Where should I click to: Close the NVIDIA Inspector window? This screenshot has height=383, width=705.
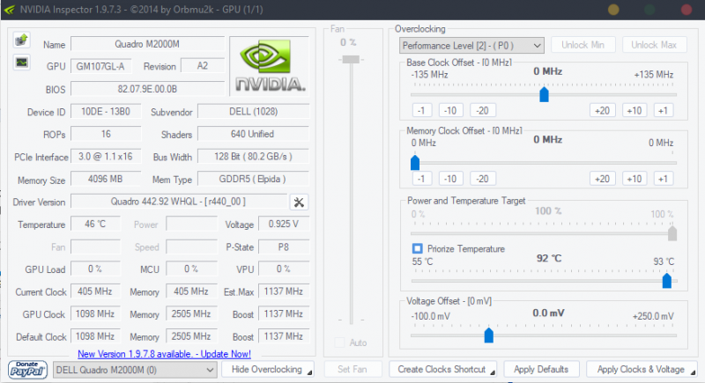(x=686, y=10)
